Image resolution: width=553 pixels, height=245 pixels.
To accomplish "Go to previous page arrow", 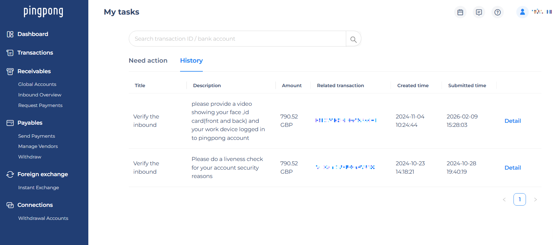I will [x=504, y=200].
